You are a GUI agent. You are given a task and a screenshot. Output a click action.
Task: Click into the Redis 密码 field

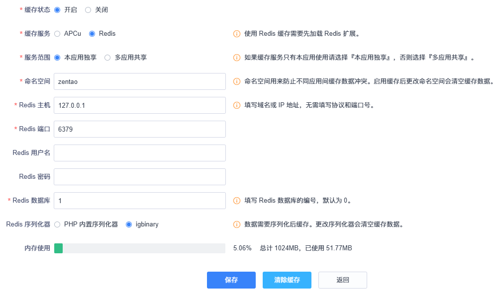coord(140,177)
